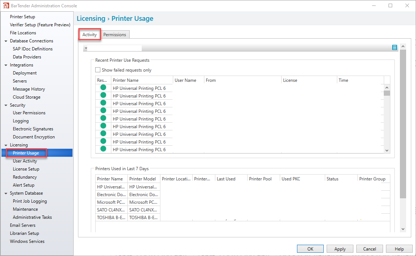Image resolution: width=416 pixels, height=256 pixels.
Task: Click the Printer Group column header
Action: [374, 179]
